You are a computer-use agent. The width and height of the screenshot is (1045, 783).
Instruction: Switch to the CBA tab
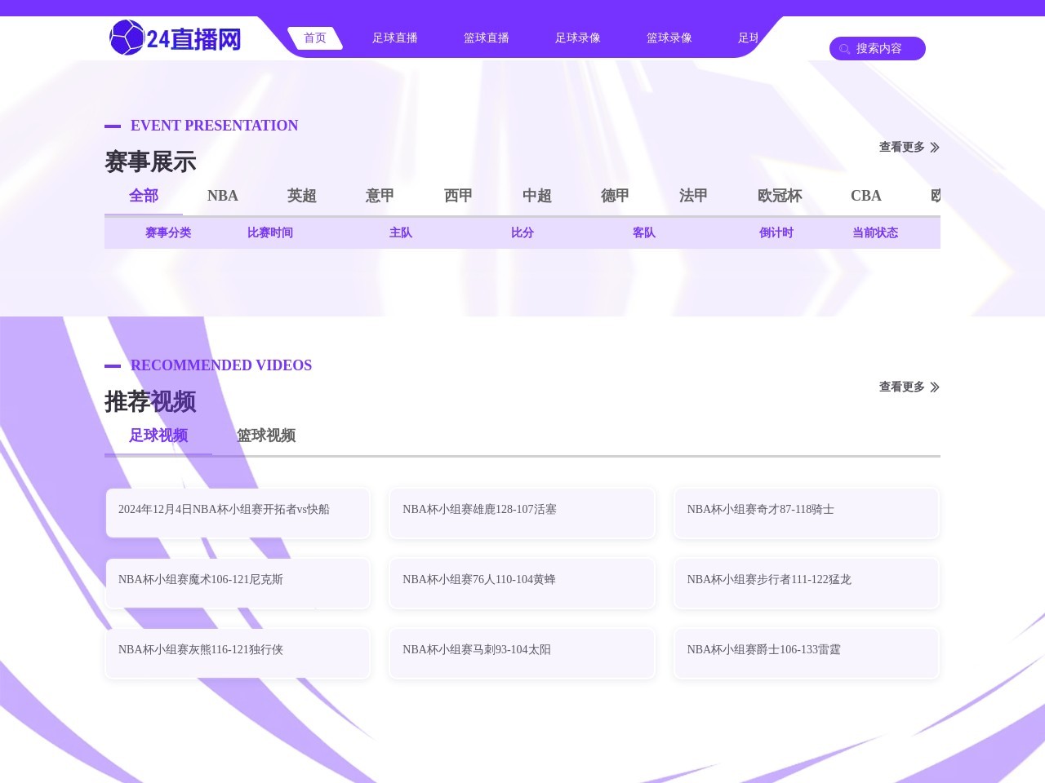(865, 196)
